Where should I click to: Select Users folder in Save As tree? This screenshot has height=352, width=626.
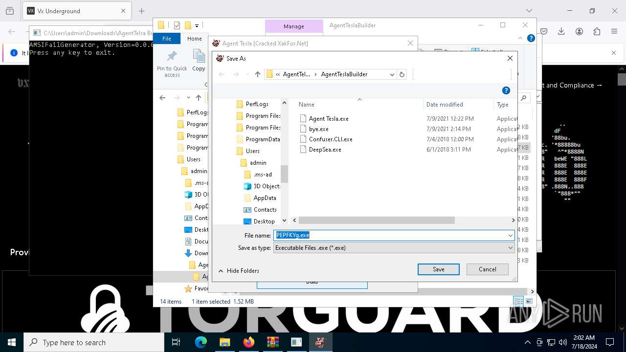click(x=252, y=151)
